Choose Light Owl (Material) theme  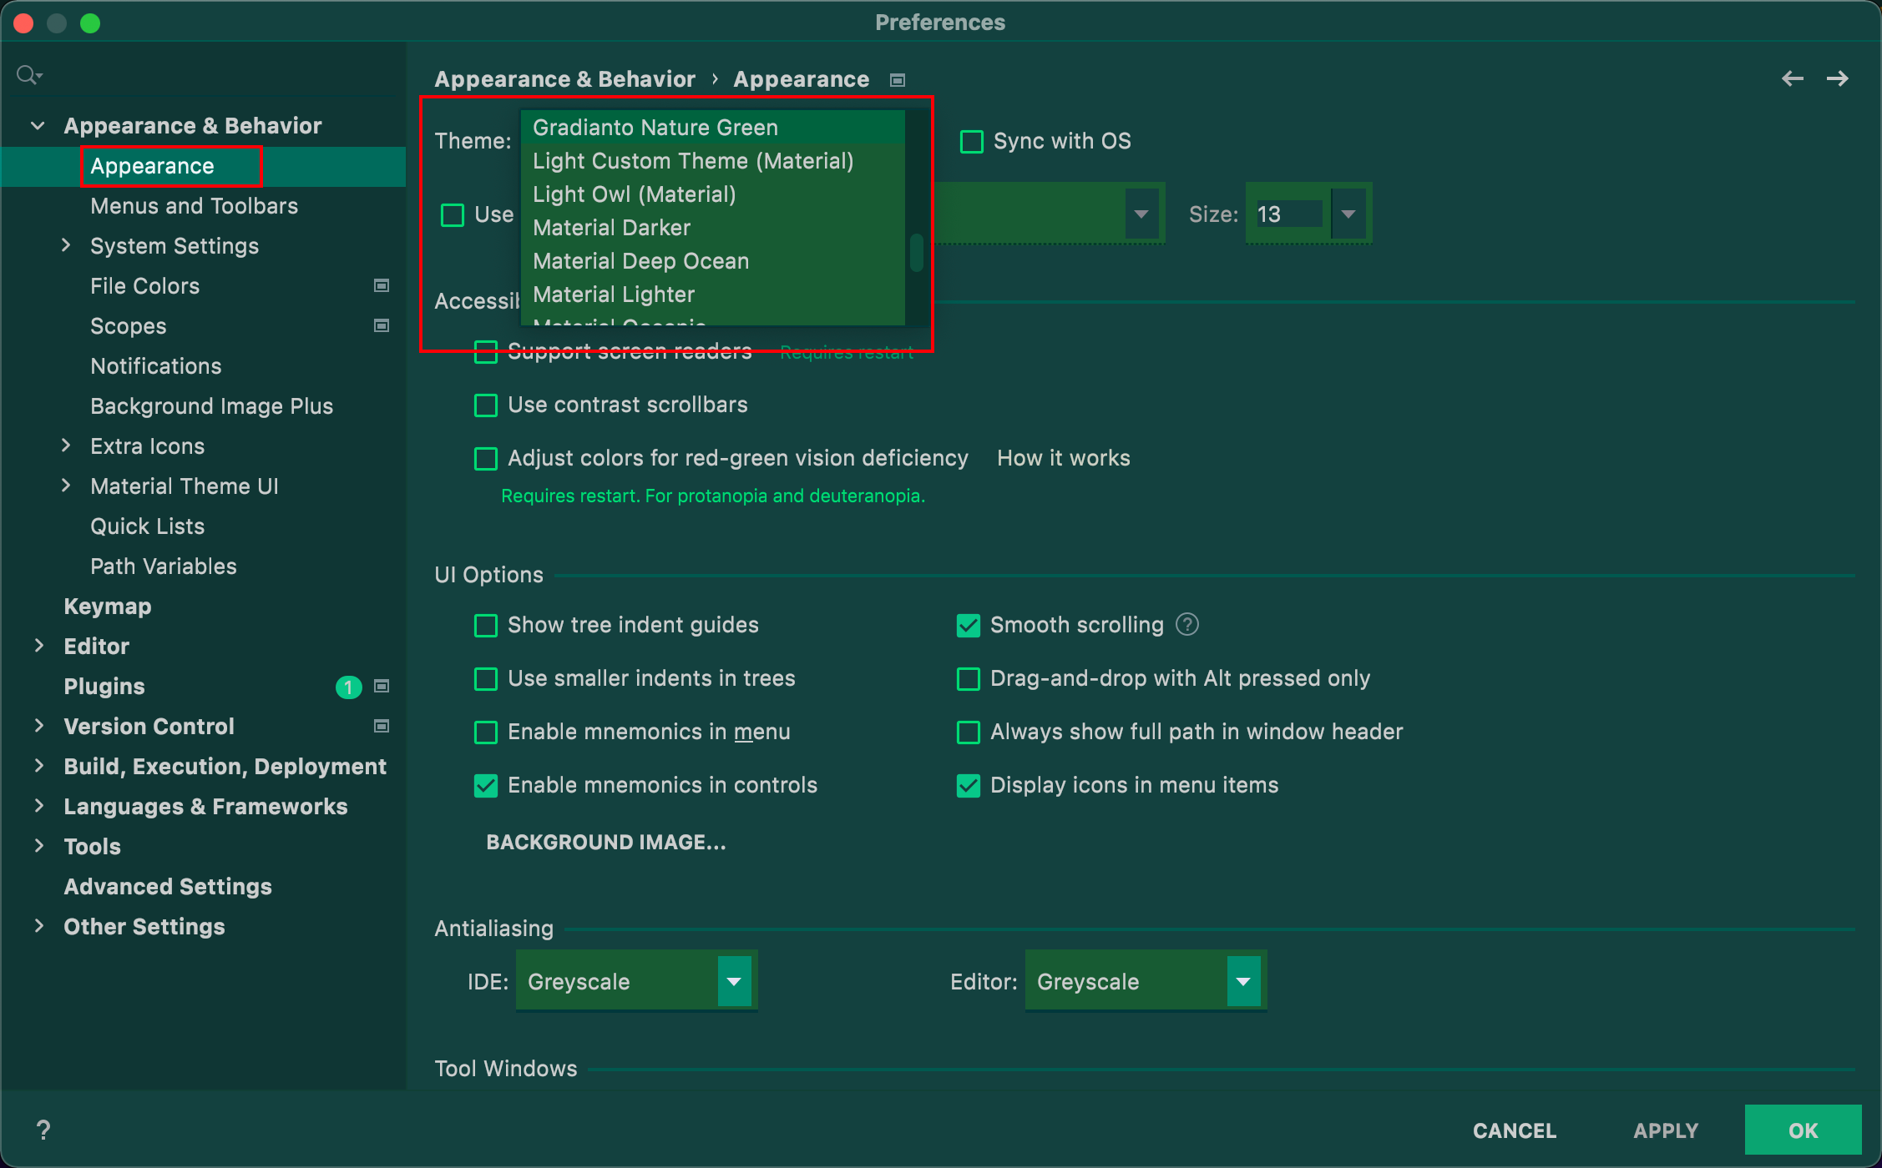[634, 194]
